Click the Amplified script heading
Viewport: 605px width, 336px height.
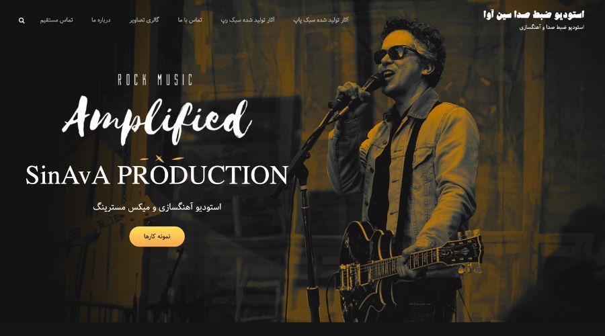(x=157, y=119)
